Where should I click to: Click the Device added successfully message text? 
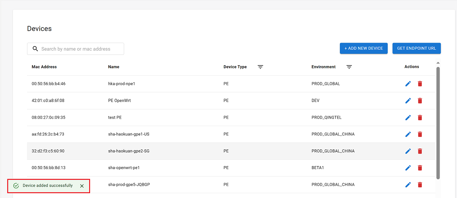48,185
